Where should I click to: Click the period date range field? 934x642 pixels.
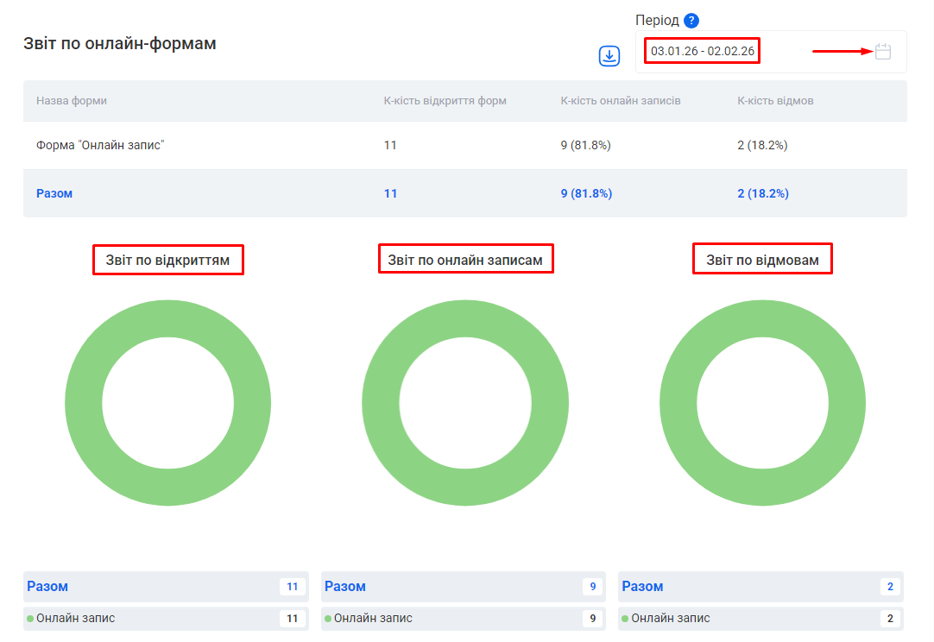[x=703, y=52]
